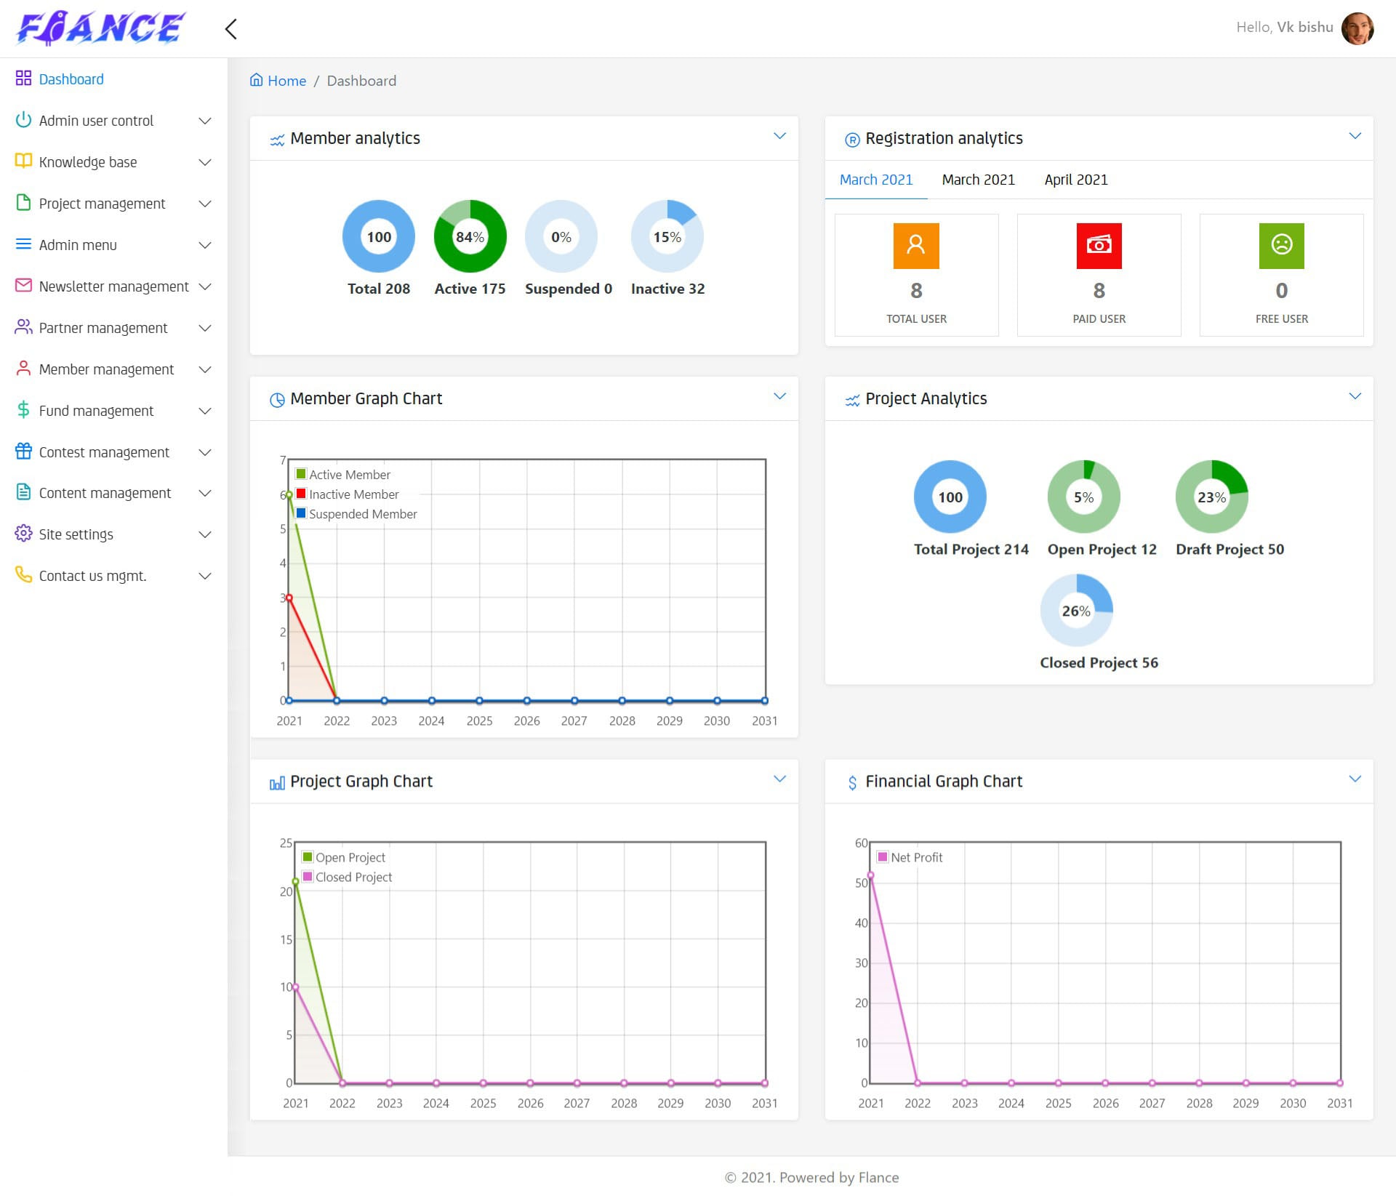Collapse the Financial Graph Chart panel
Screen dimensions: 1396x1196
click(1355, 779)
